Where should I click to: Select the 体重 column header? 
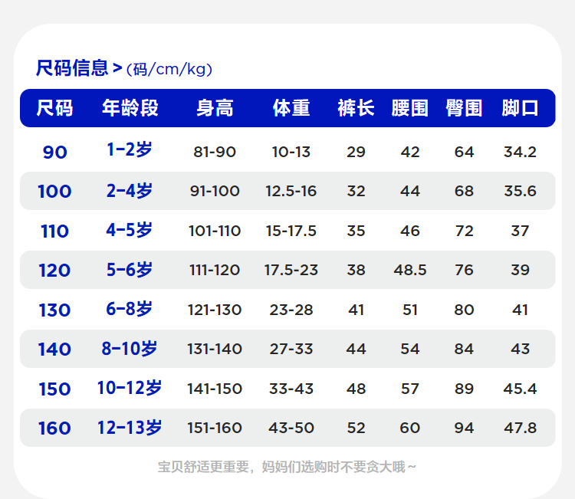tap(291, 108)
